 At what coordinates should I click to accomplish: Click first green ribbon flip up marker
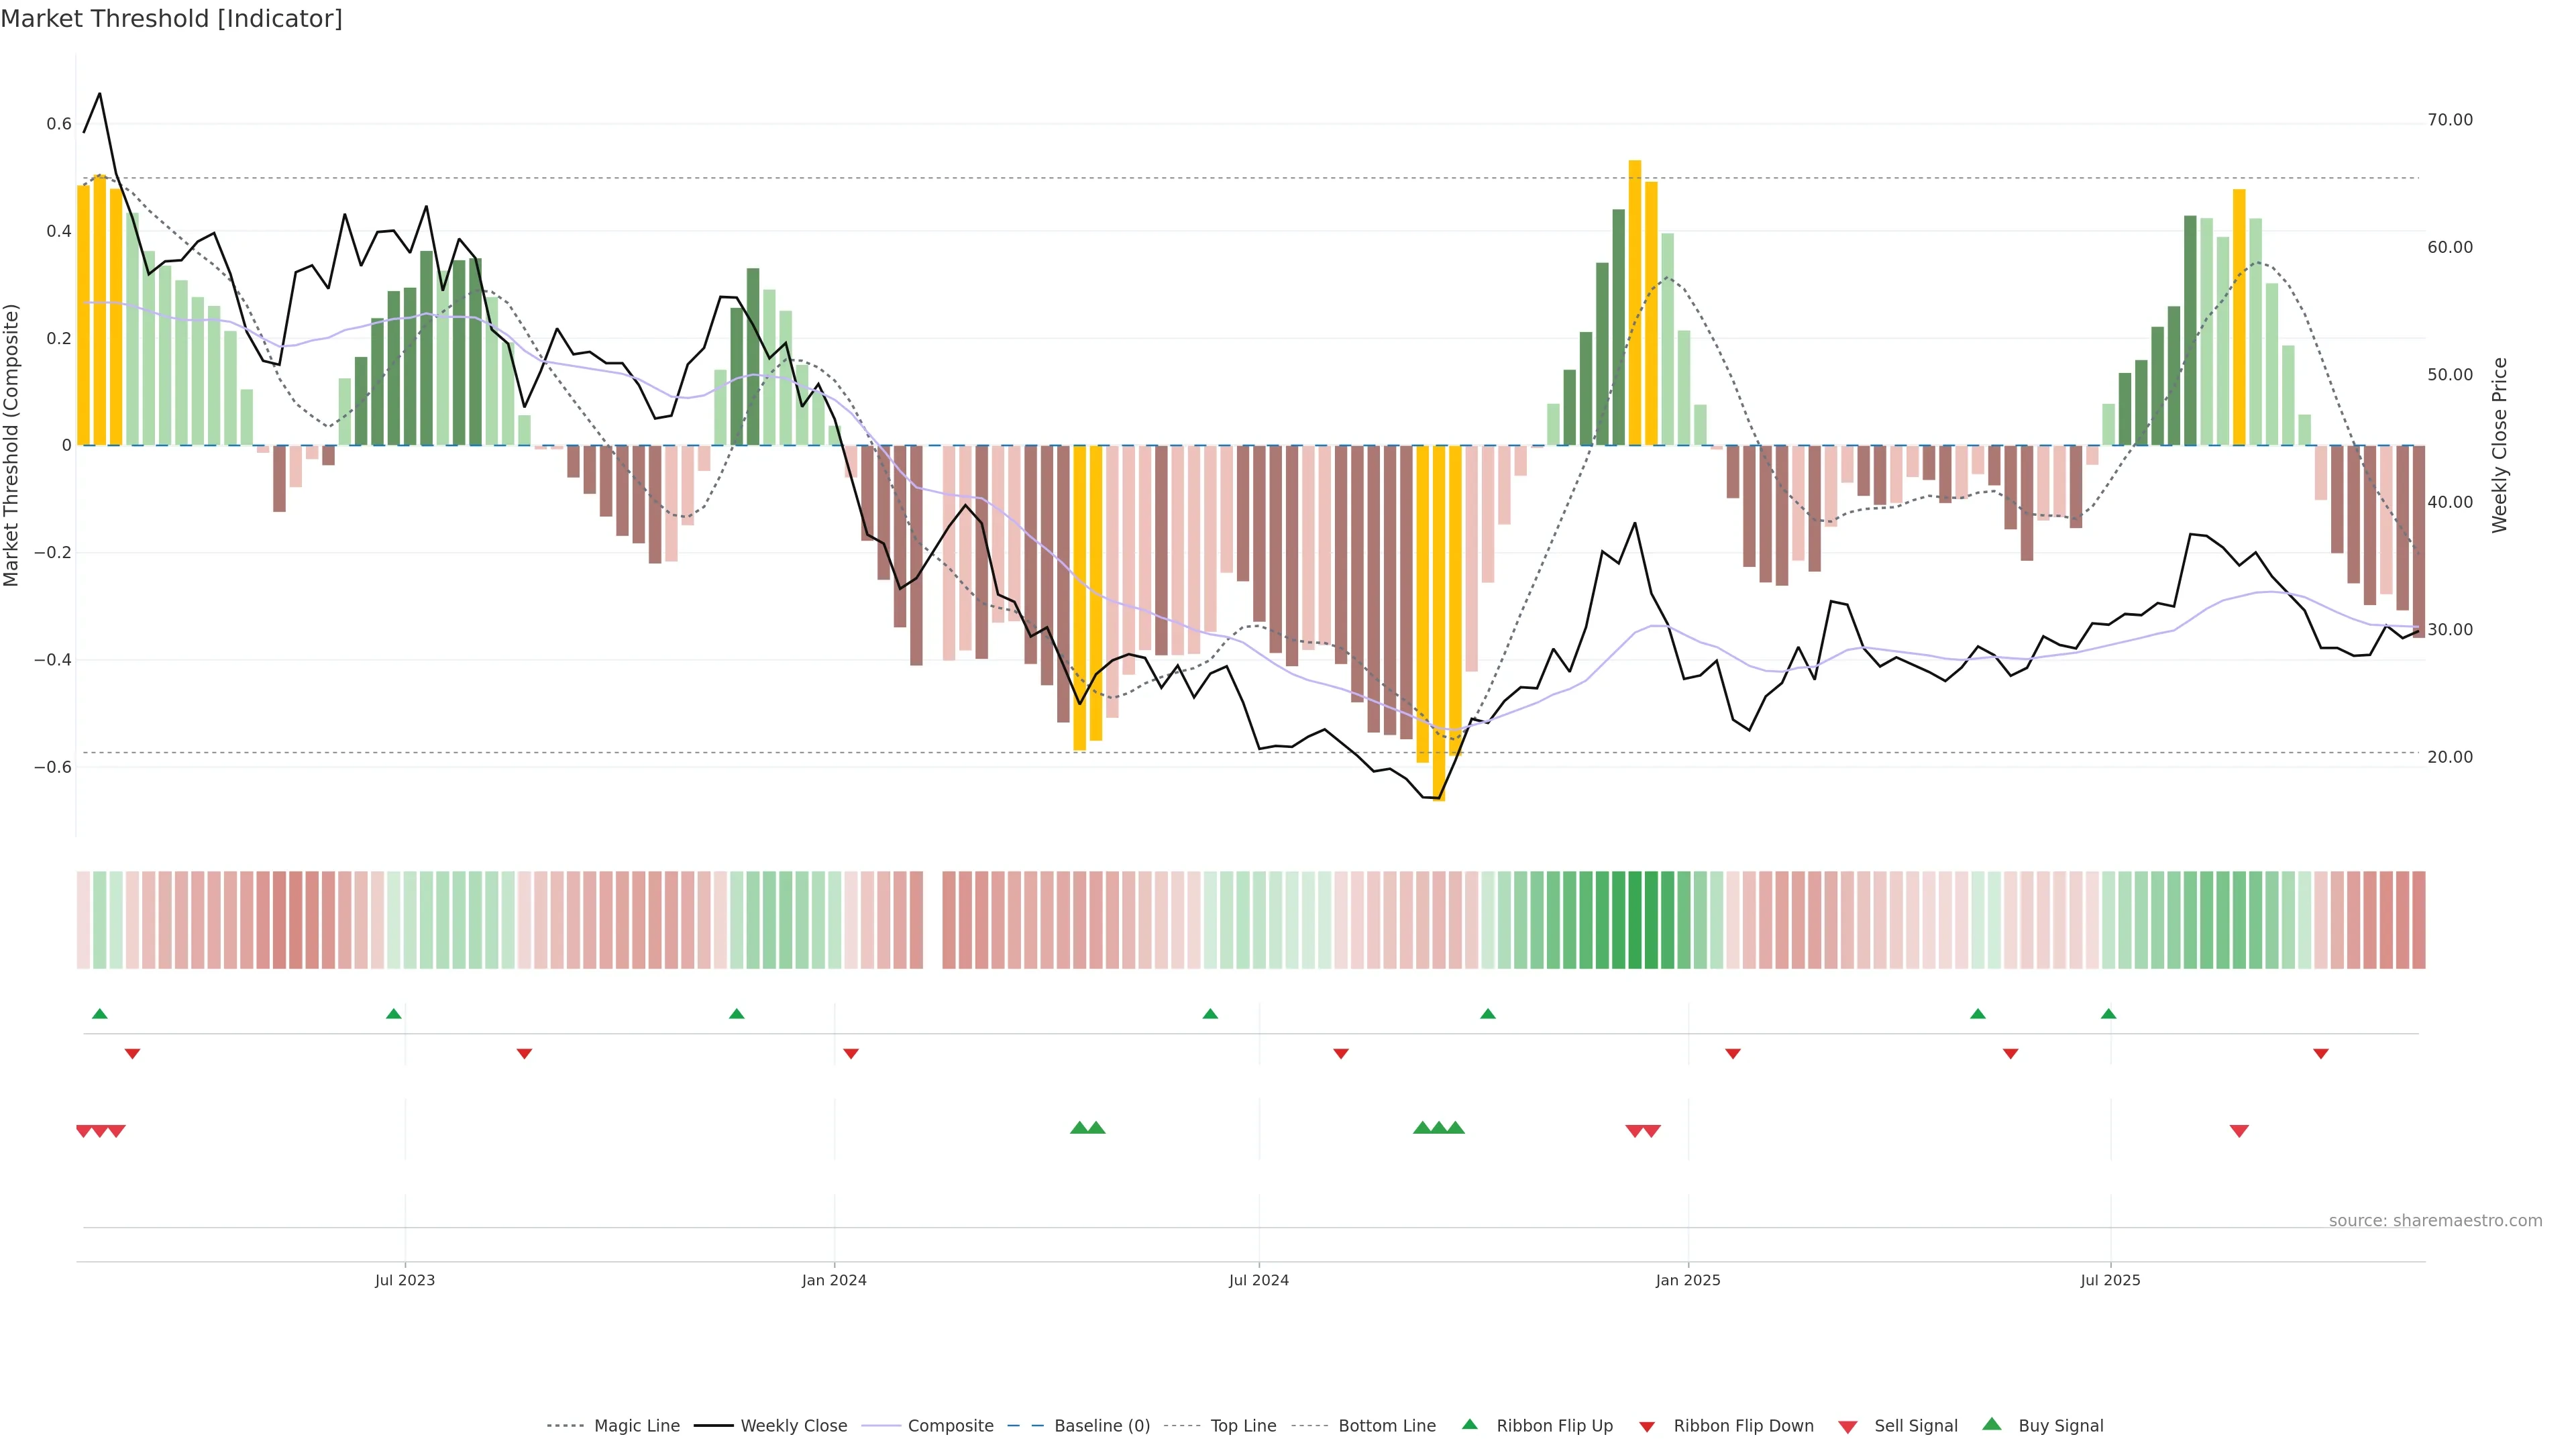pos(99,1014)
